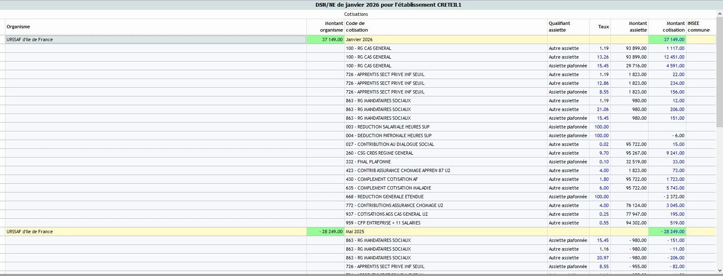Click the scroll-down arrow of the vertical scrollbar
The image size is (723, 276).
click(720, 270)
